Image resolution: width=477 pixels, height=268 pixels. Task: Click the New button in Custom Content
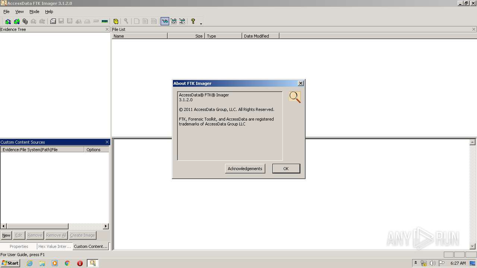(6, 235)
